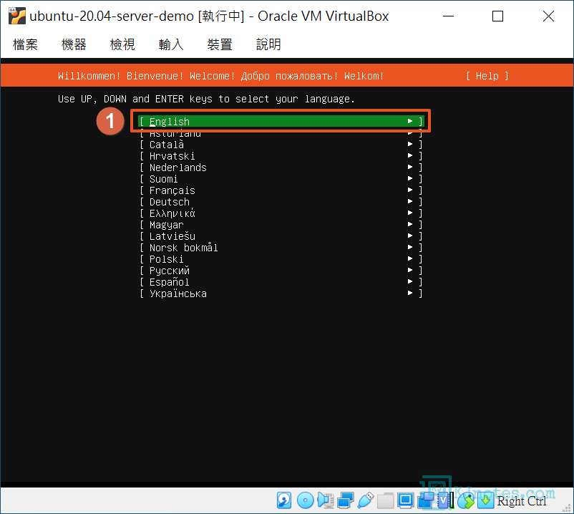The height and width of the screenshot is (514, 574).
Task: Click the network adapters status icon
Action: [345, 500]
